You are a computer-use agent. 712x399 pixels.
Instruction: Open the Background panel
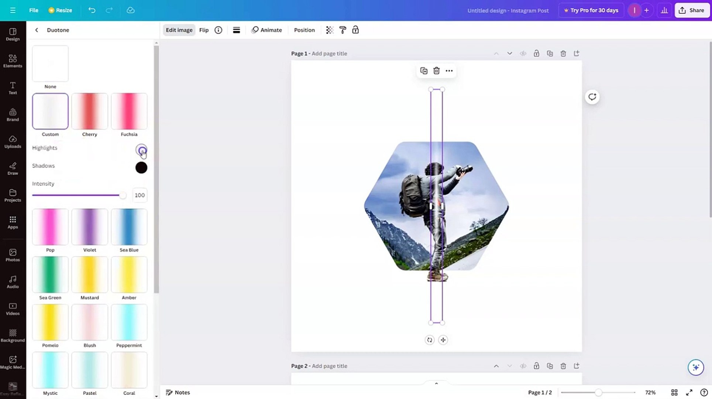(13, 335)
